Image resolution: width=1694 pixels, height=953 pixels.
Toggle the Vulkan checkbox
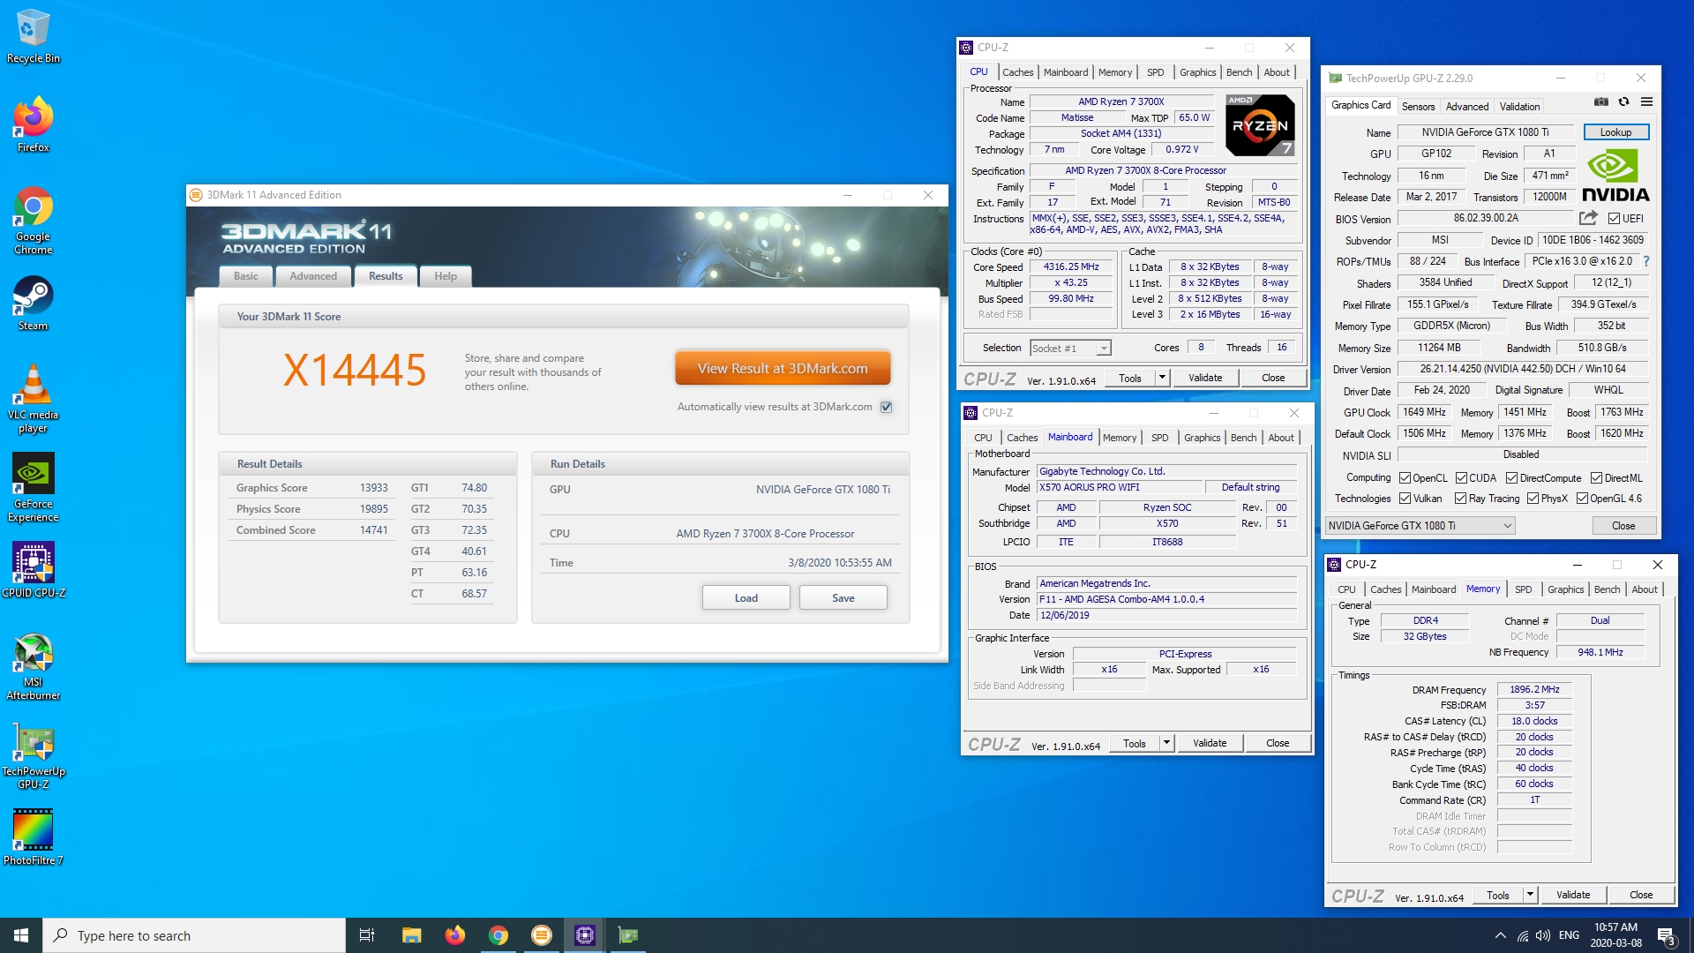tap(1405, 499)
